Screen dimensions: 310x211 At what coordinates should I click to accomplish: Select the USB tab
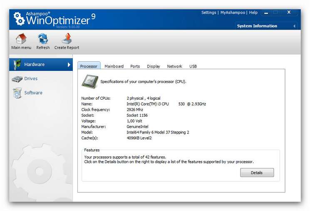click(193, 66)
